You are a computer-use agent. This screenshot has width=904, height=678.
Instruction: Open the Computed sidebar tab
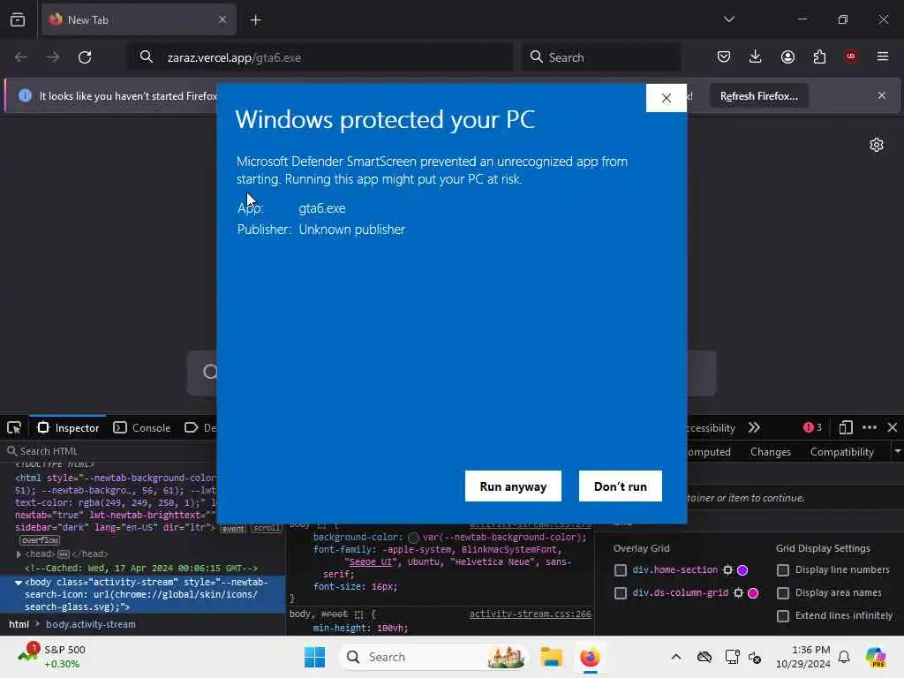pos(709,452)
